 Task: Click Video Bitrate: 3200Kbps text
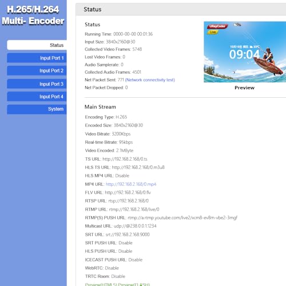tap(108, 134)
